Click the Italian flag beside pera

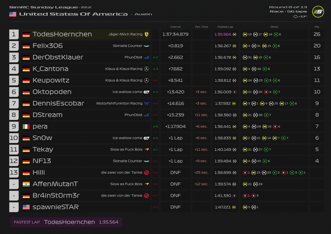tap(26, 127)
